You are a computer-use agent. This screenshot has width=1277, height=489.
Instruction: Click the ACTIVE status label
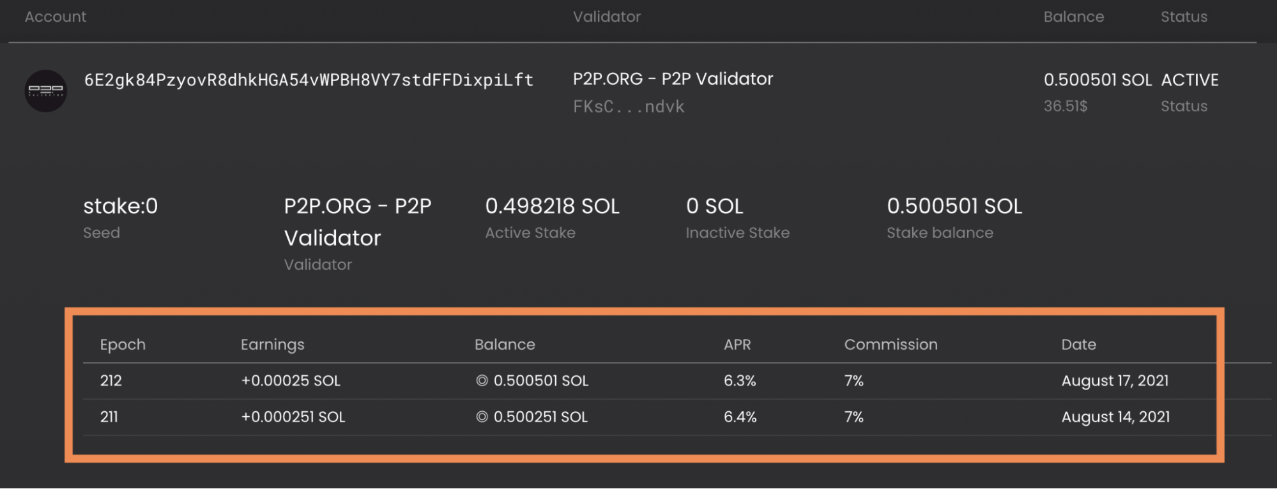click(x=1189, y=80)
